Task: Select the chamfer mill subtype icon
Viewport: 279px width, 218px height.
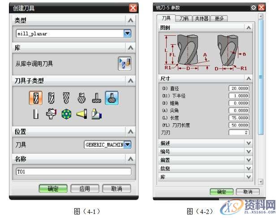Action: point(51,98)
